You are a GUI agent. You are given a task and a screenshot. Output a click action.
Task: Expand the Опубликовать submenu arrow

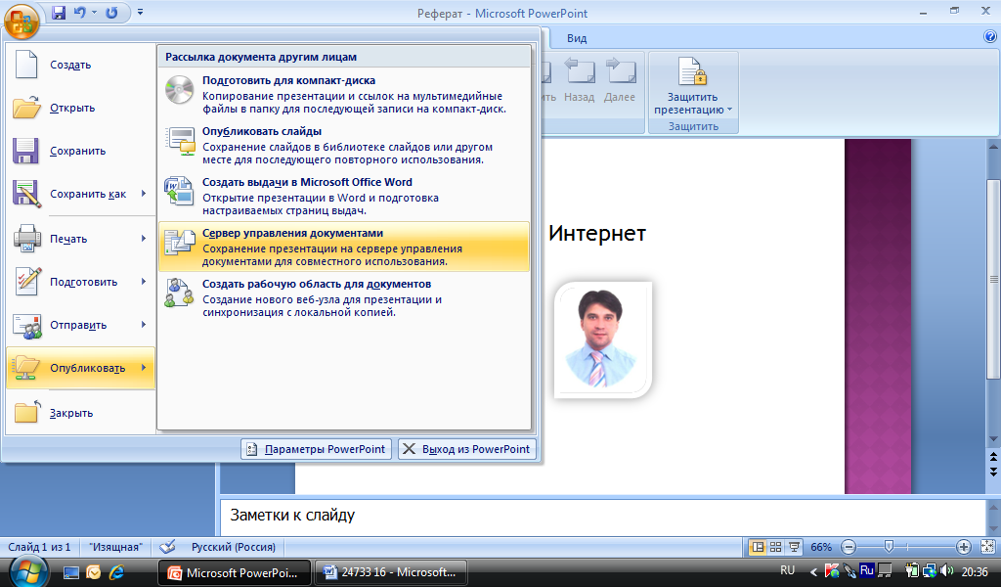145,368
